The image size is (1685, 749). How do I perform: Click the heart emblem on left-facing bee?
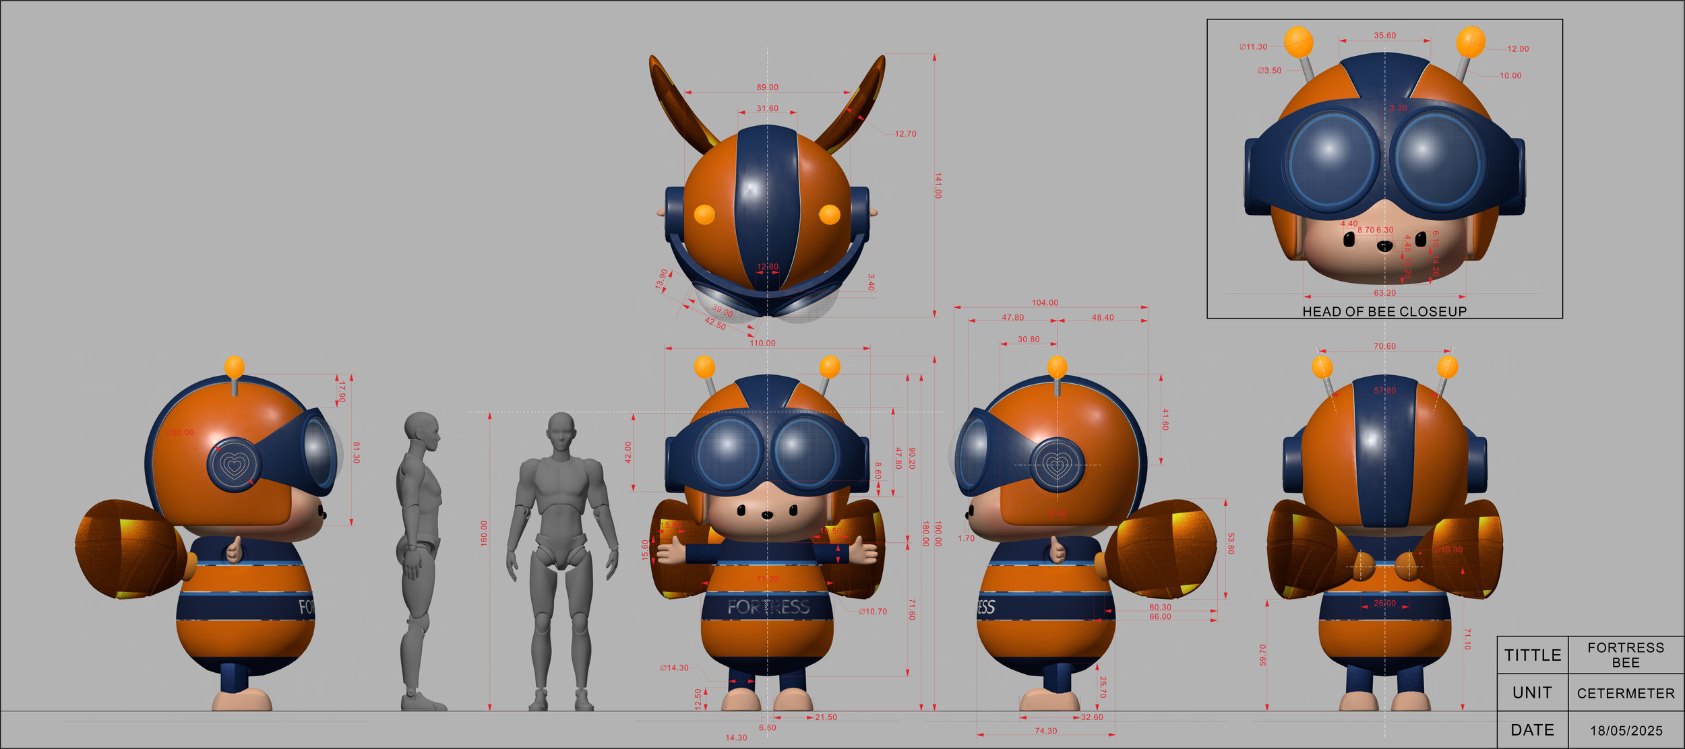pyautogui.click(x=234, y=465)
